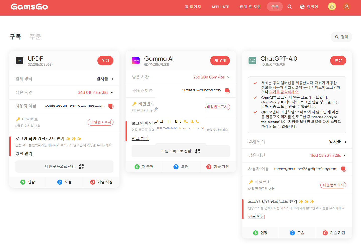
Task: Go to 홈 페이지 in navigation
Action: 193,7
